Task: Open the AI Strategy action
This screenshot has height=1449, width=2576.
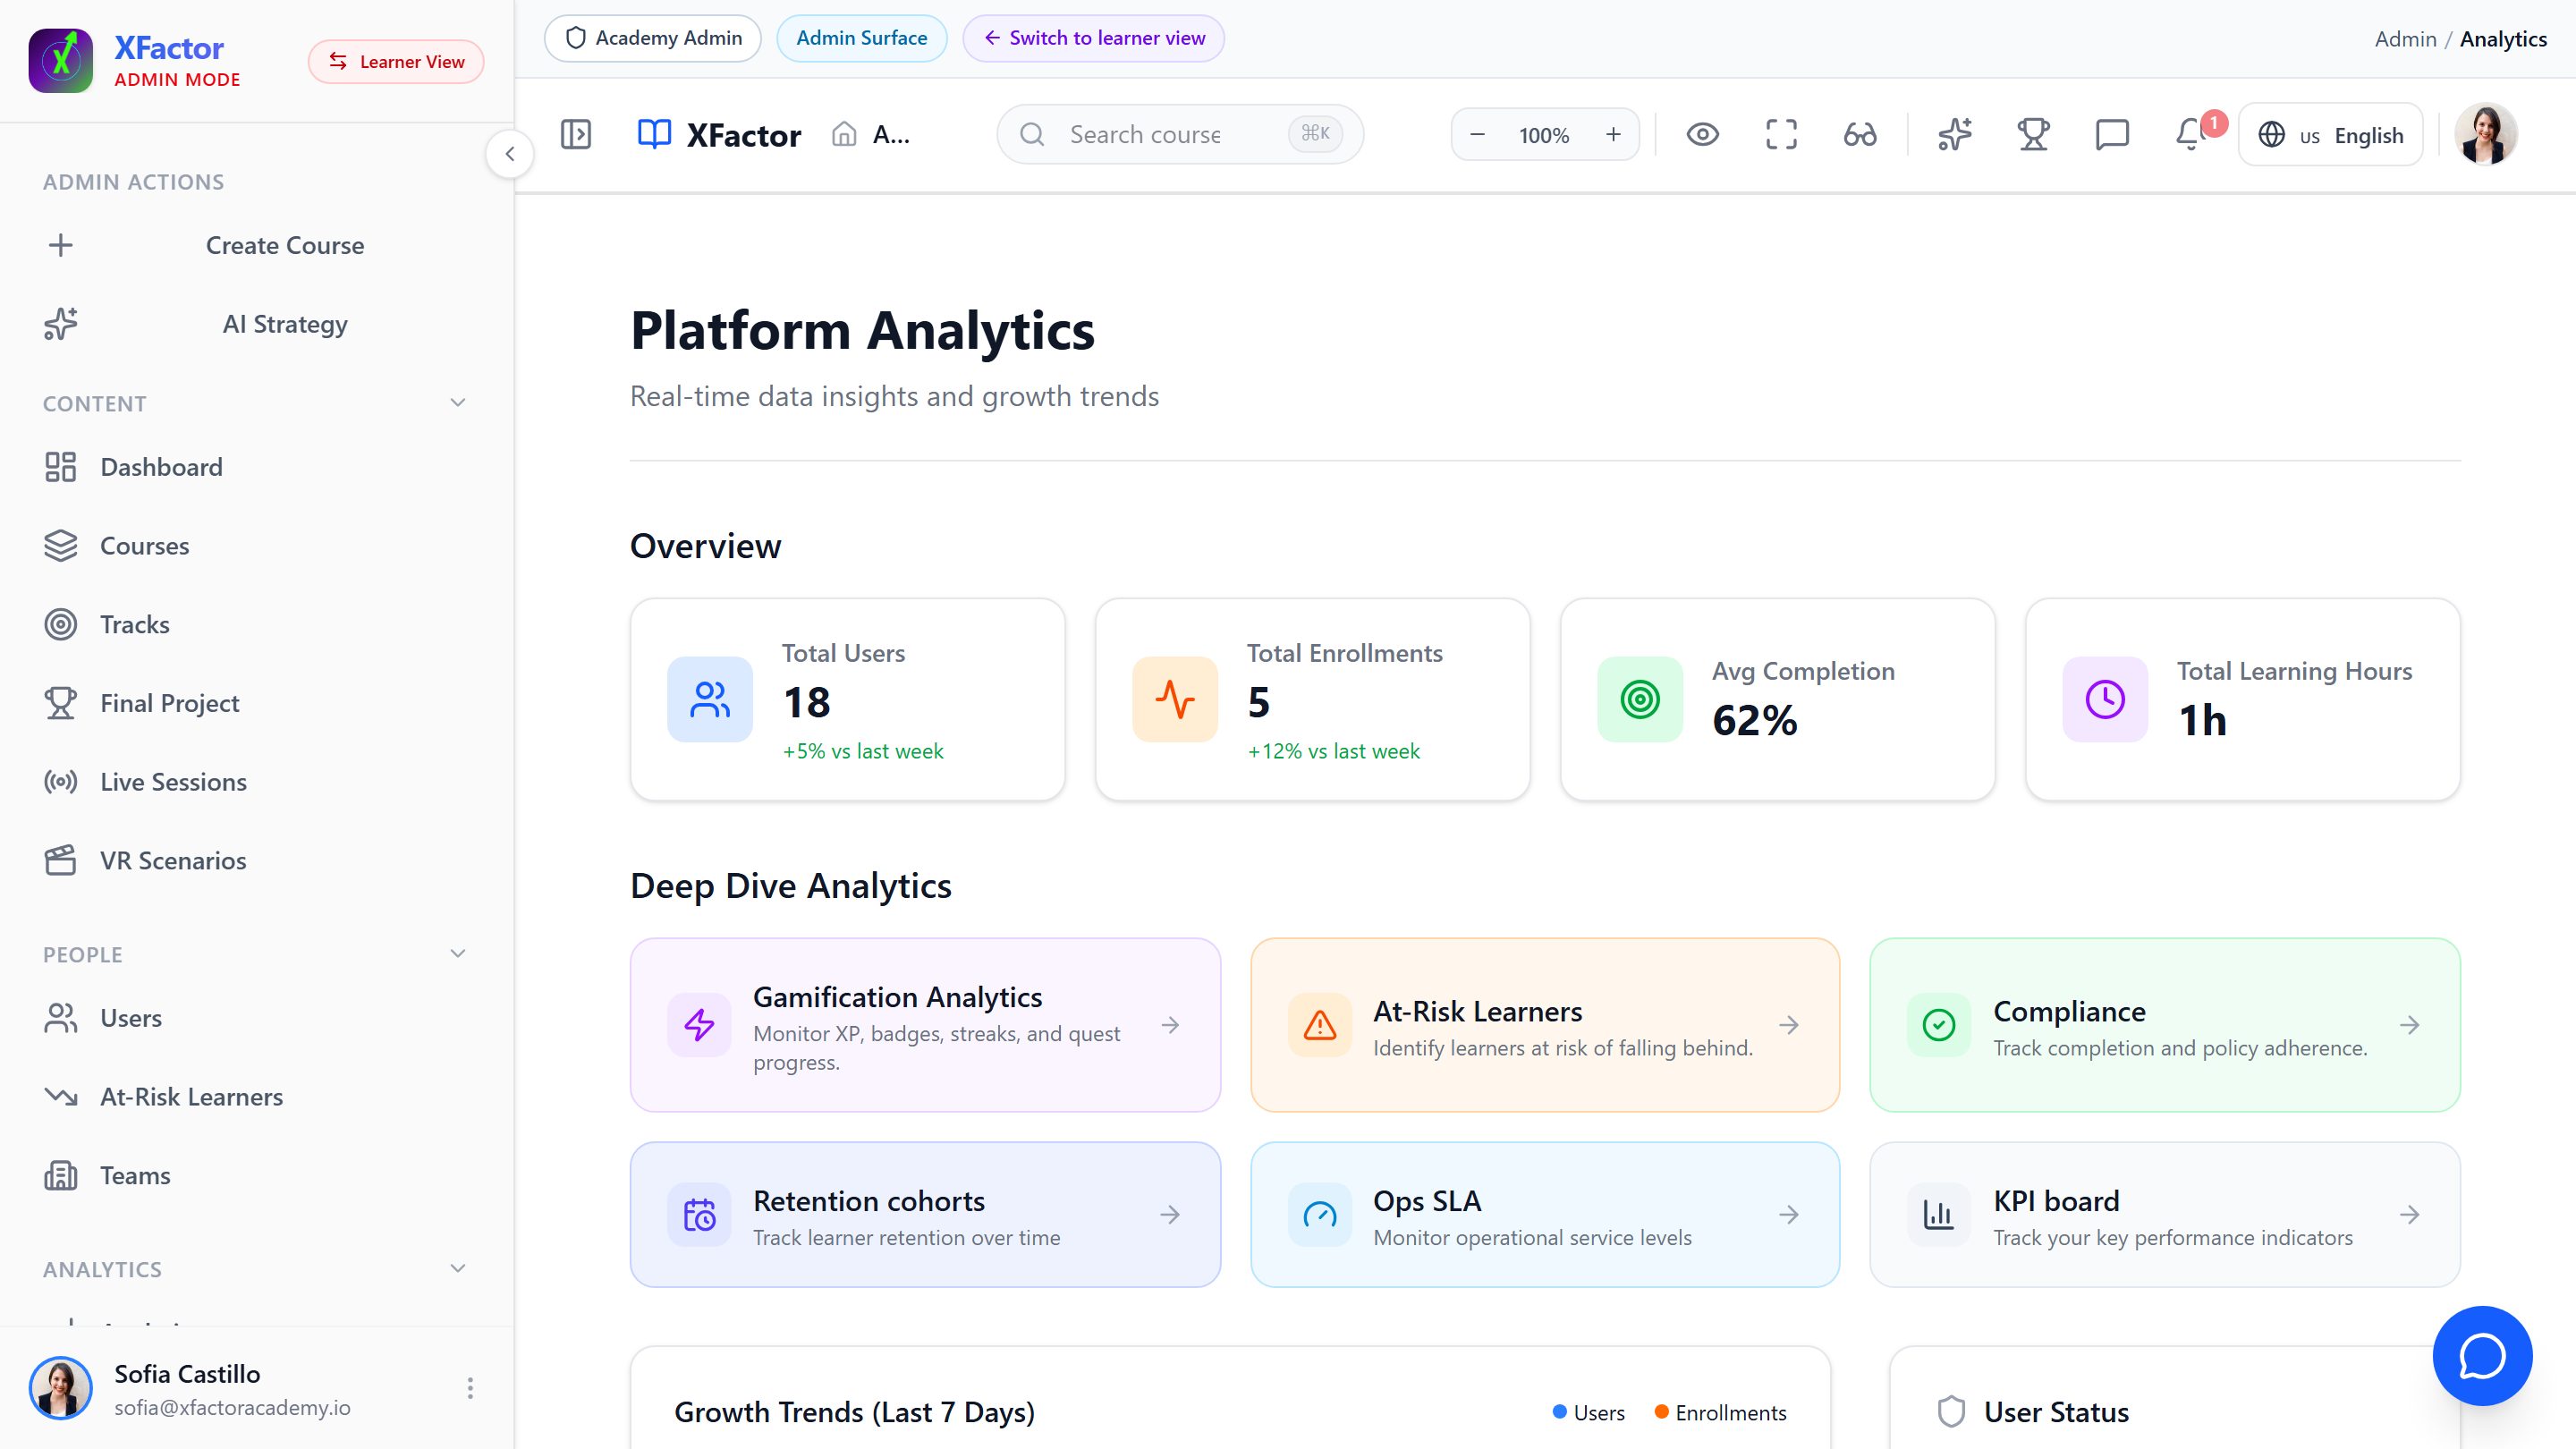Action: (x=257, y=324)
